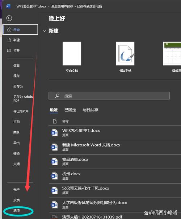Click the Word file icon for WPS怎么做PPT.docx

coord(54,133)
